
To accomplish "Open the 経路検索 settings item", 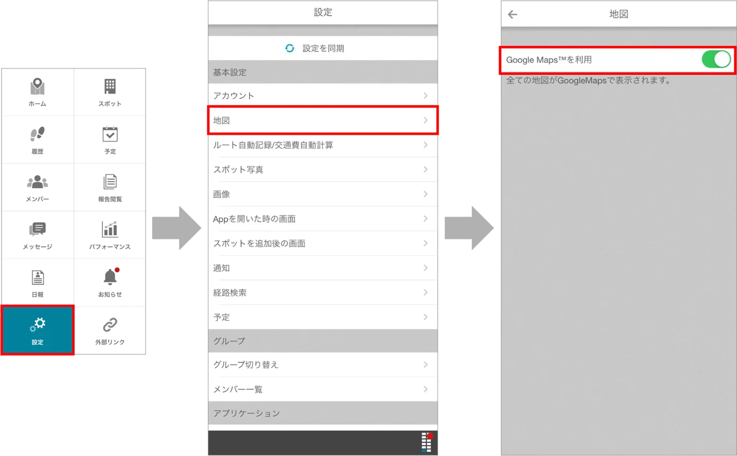I will [323, 292].
